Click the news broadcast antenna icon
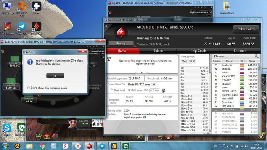Screen dimensions: 267x150 pos(109,59)
